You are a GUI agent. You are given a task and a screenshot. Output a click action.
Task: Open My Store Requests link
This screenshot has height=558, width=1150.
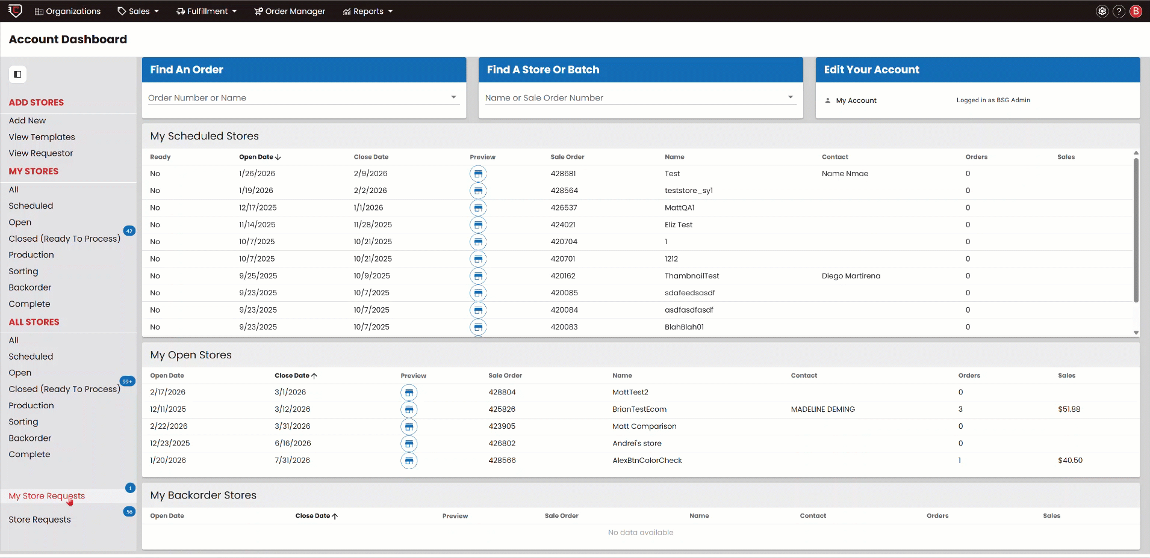(46, 496)
